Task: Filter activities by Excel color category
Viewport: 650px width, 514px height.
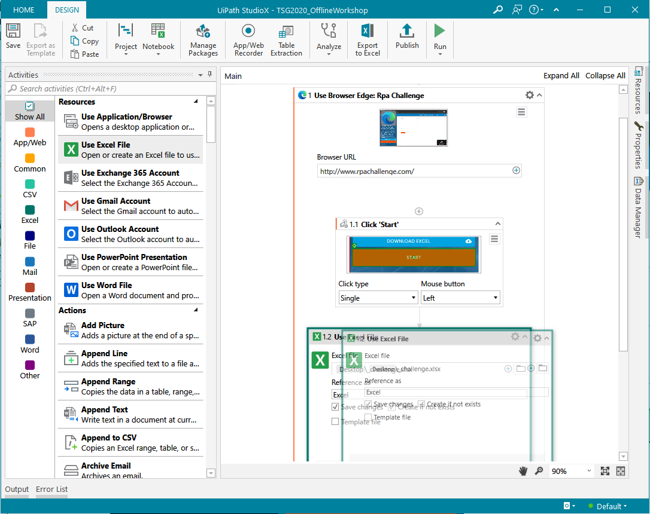Action: coord(29,215)
